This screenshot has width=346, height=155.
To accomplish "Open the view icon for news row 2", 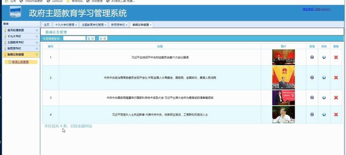I will point(312,77).
